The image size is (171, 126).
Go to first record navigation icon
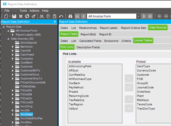[x=77, y=16]
